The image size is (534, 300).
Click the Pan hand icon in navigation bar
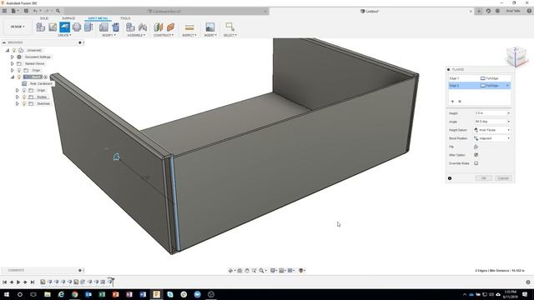tap(247, 270)
